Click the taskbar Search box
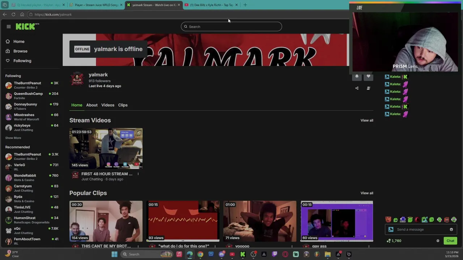This screenshot has width=463, height=260. pos(147,254)
